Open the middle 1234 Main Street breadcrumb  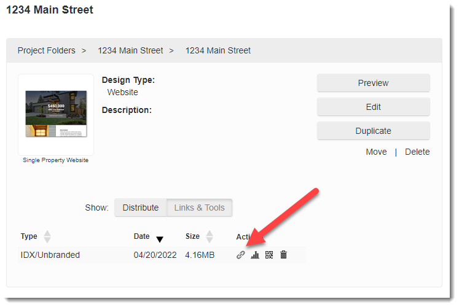click(x=130, y=50)
